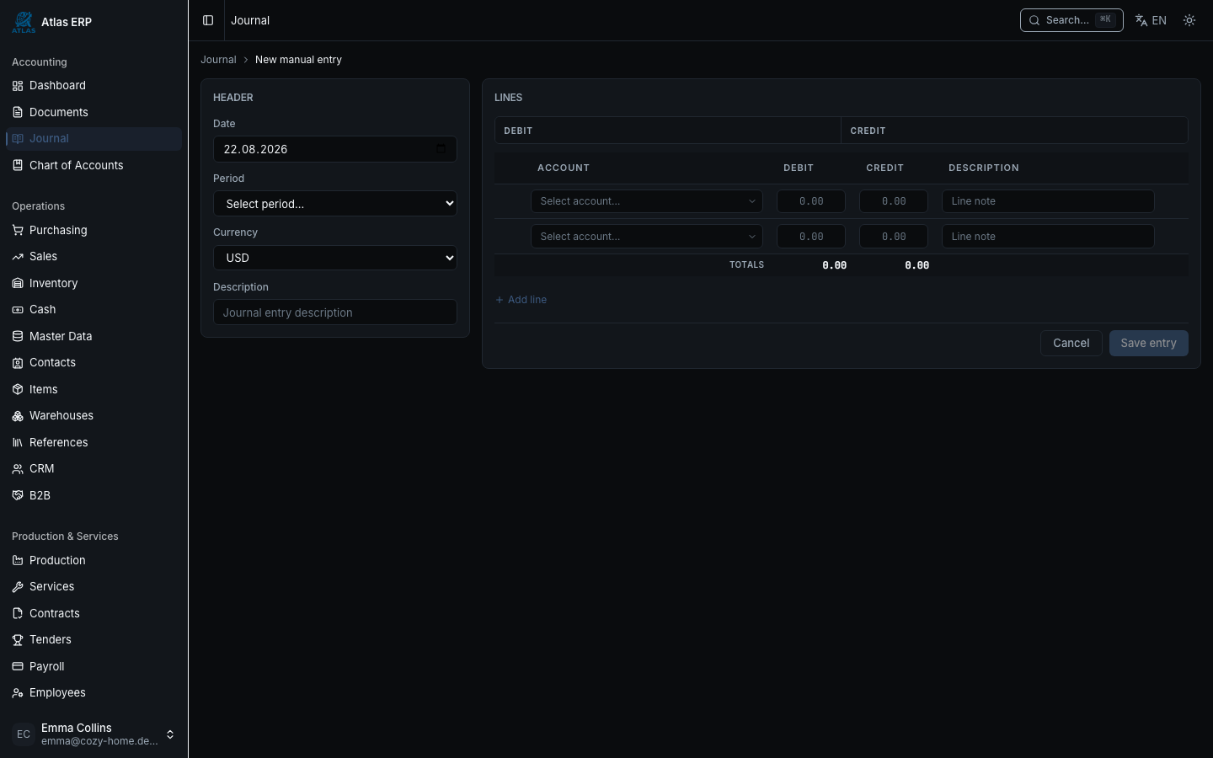Click the Master Data database icon

pyautogui.click(x=18, y=336)
